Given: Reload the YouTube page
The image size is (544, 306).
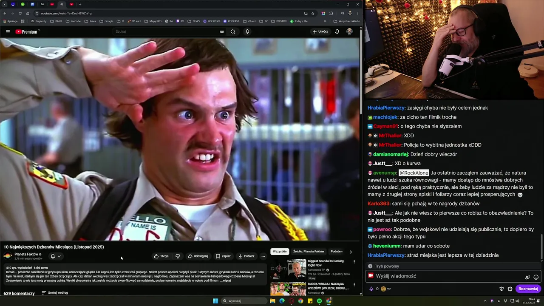Looking at the screenshot, I should point(20,13).
